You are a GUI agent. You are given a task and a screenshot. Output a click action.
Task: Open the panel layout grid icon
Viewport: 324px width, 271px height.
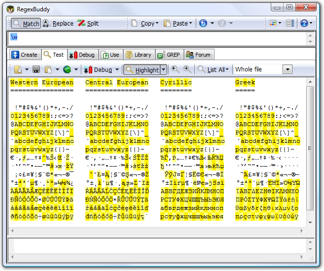(273, 23)
